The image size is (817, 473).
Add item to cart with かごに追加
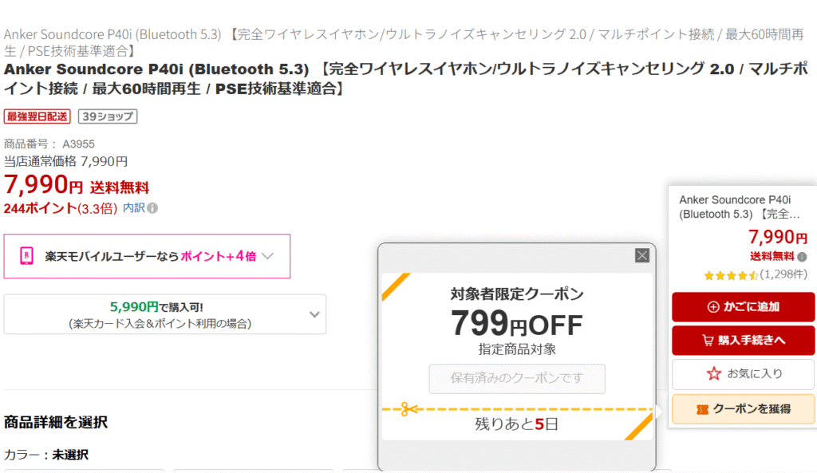(x=743, y=307)
